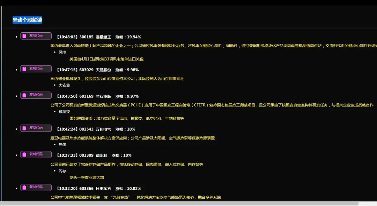The width and height of the screenshot is (377, 206).
Task: Click the timestamp 【10:37:33】
Action: pyautogui.click(x=67, y=155)
